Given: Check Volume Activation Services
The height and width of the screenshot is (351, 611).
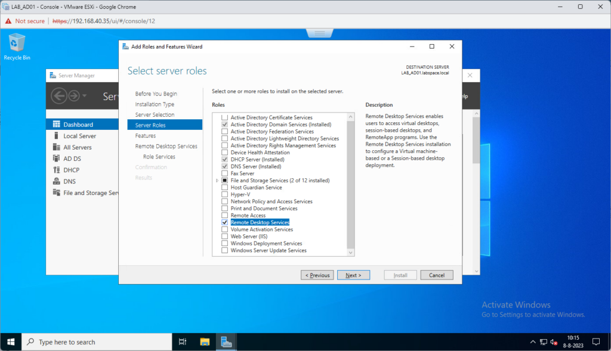Looking at the screenshot, I should pyautogui.click(x=224, y=229).
